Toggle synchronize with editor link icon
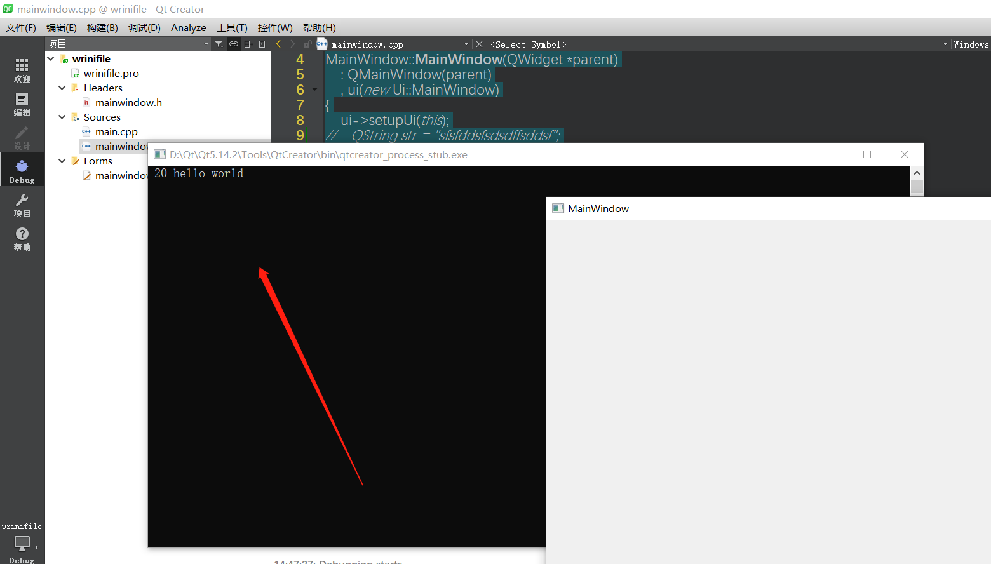The image size is (991, 564). click(x=234, y=44)
